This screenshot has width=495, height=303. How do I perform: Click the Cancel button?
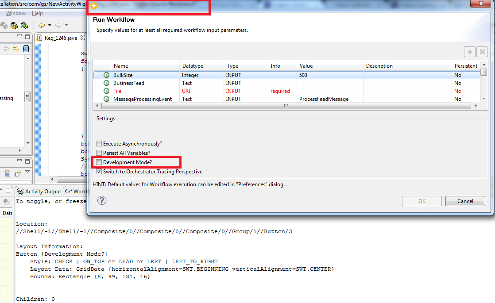click(x=465, y=201)
